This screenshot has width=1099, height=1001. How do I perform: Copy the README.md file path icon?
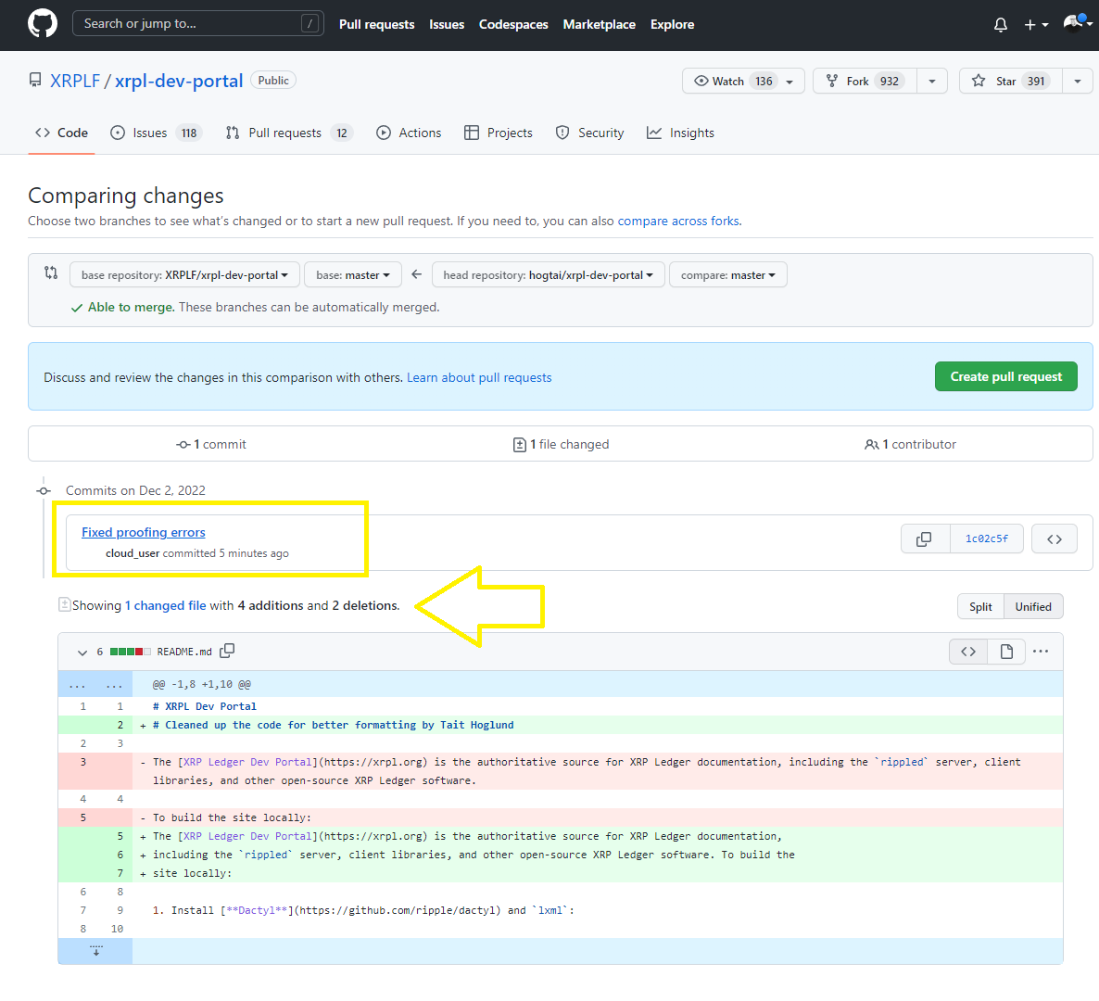point(227,651)
